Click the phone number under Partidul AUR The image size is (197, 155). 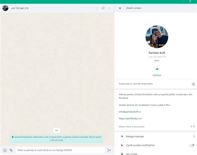pos(157,57)
